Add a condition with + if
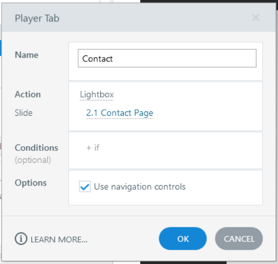Screen dimensions: 278x264 [93, 148]
